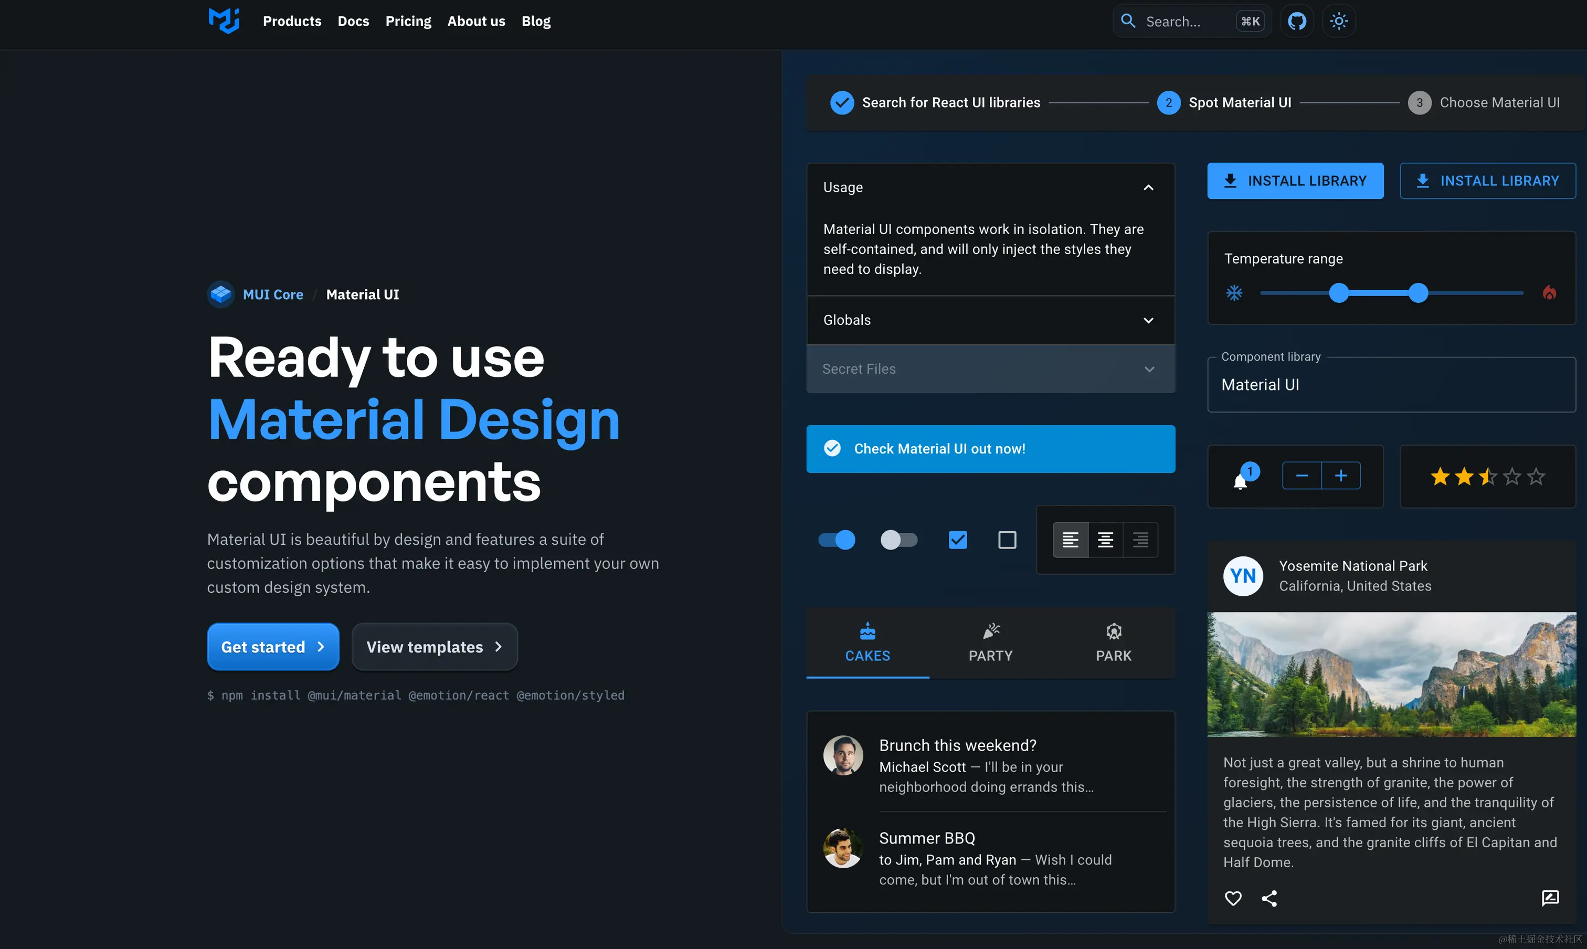The width and height of the screenshot is (1587, 949).
Task: Select first star rating
Action: pyautogui.click(x=1440, y=477)
